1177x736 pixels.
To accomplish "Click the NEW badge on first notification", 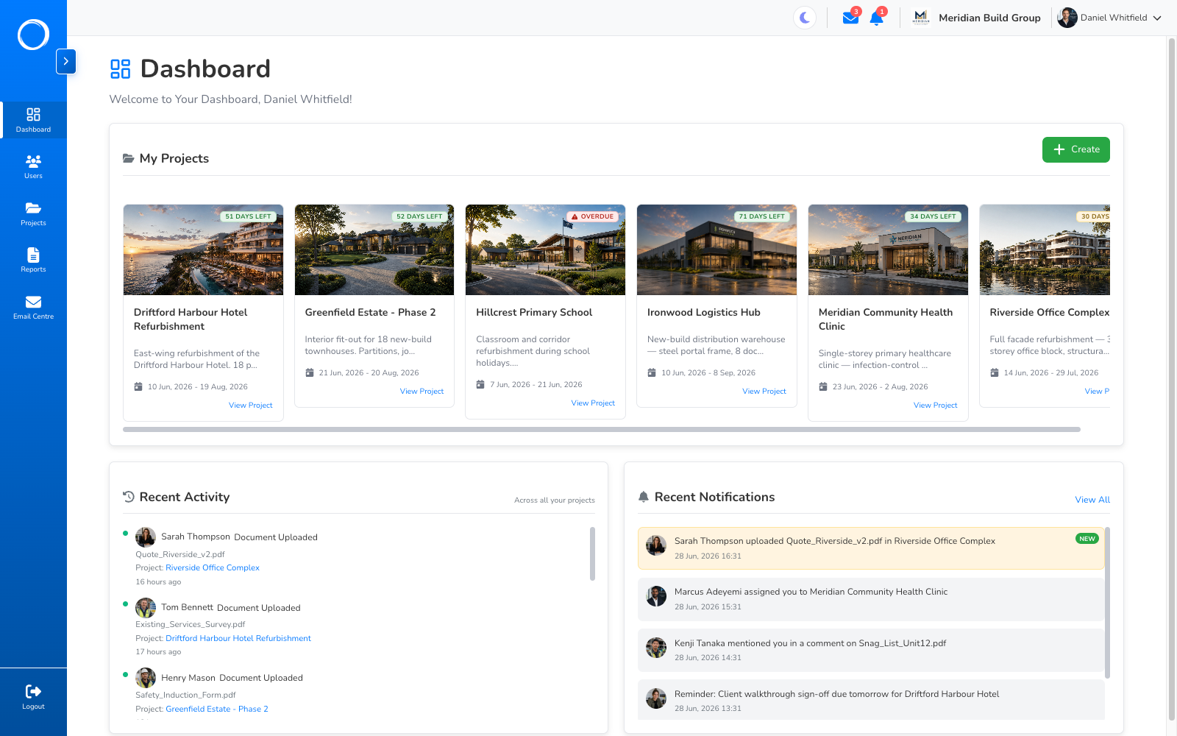I will pyautogui.click(x=1087, y=539).
